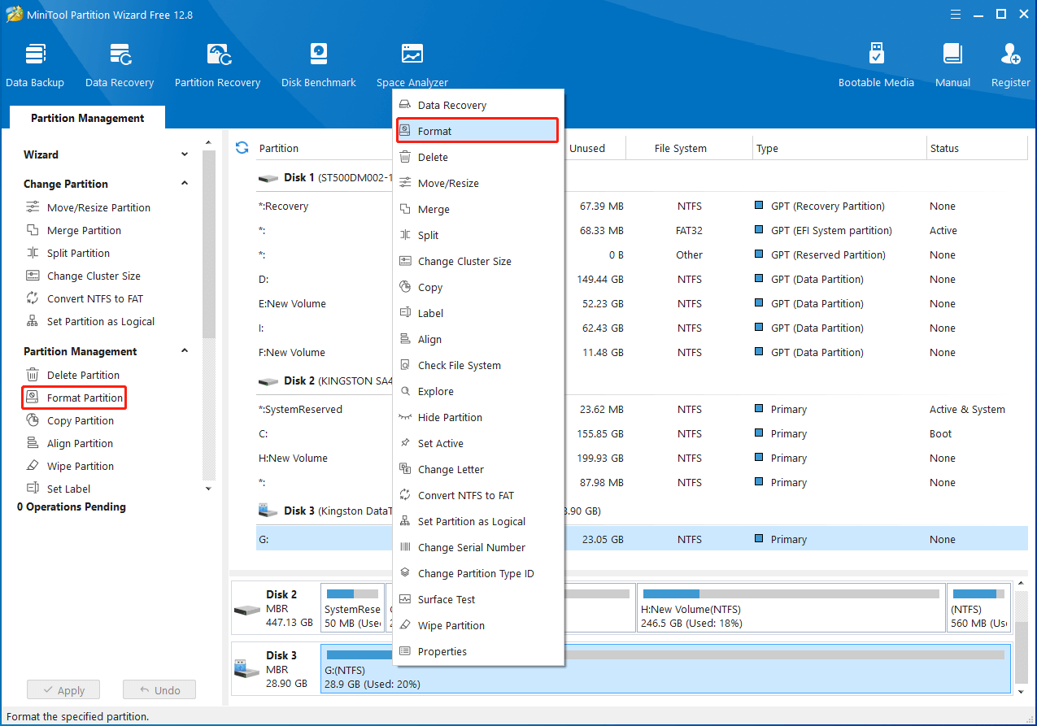Choose Surface Test in context menu

[478, 599]
